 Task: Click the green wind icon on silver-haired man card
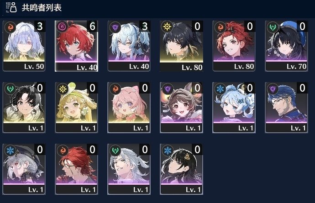pos(115,150)
